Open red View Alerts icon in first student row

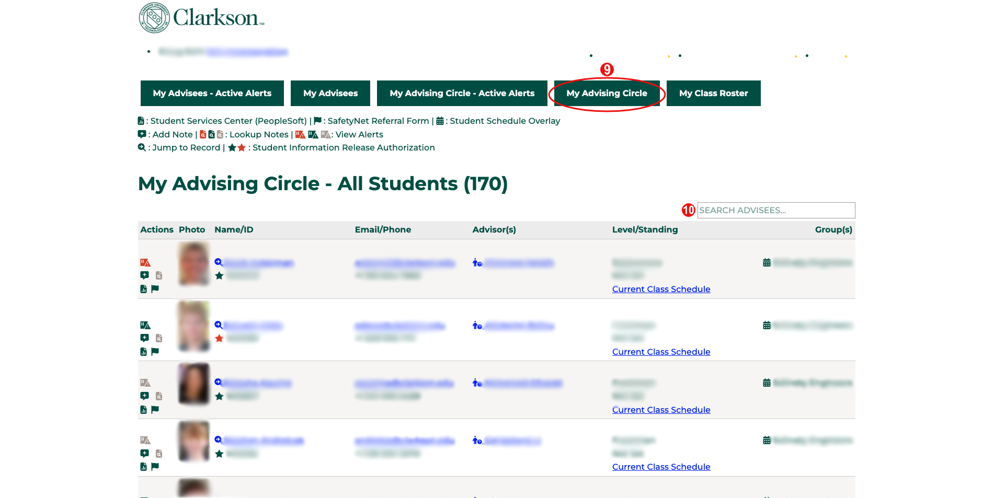pyautogui.click(x=145, y=262)
